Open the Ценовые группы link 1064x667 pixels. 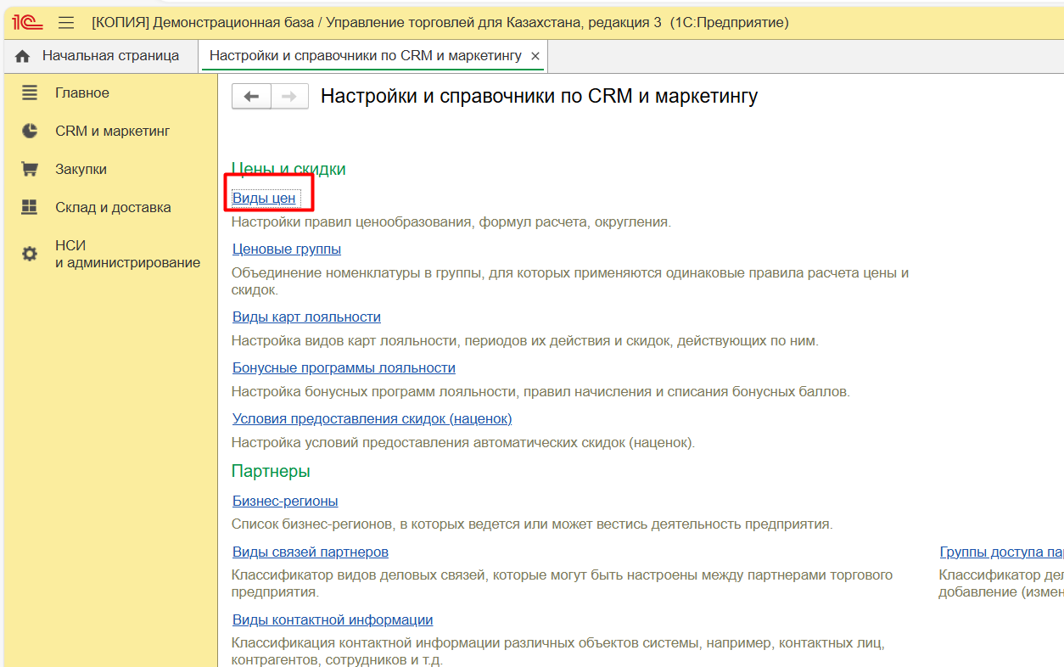coord(287,249)
